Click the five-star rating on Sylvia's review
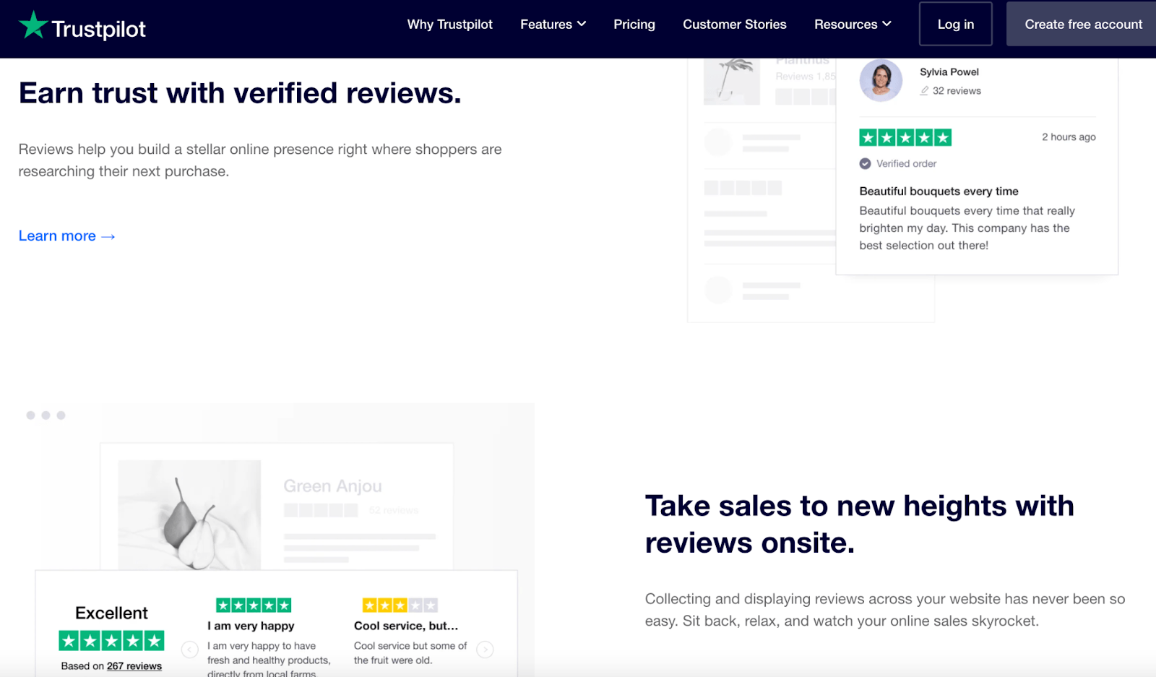 click(x=905, y=137)
